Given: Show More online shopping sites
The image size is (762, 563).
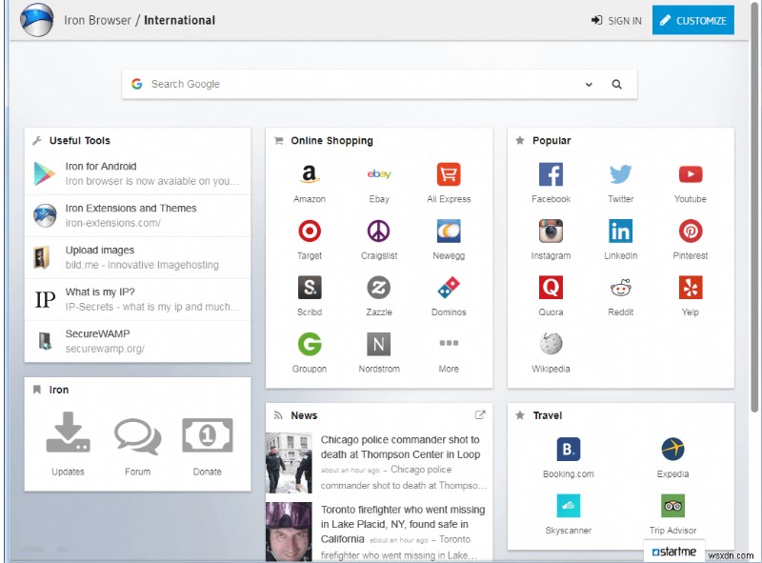Looking at the screenshot, I should point(449,344).
